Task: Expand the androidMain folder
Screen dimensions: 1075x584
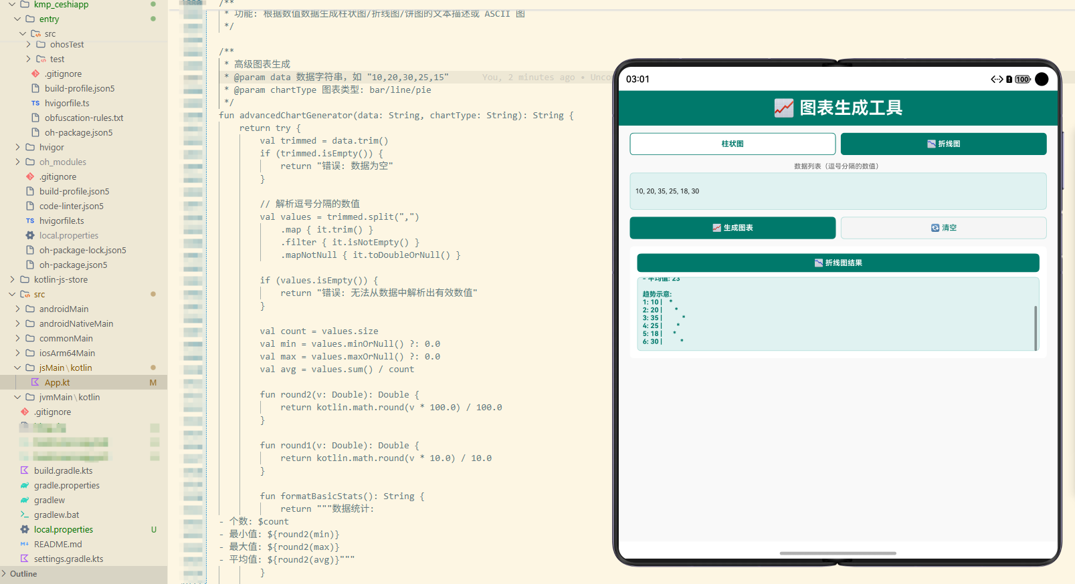Action: click(17, 309)
